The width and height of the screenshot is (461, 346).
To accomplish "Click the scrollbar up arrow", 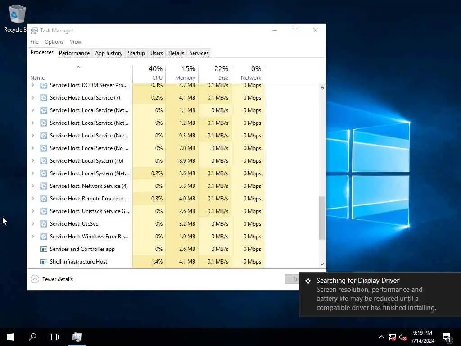I will click(x=322, y=87).
